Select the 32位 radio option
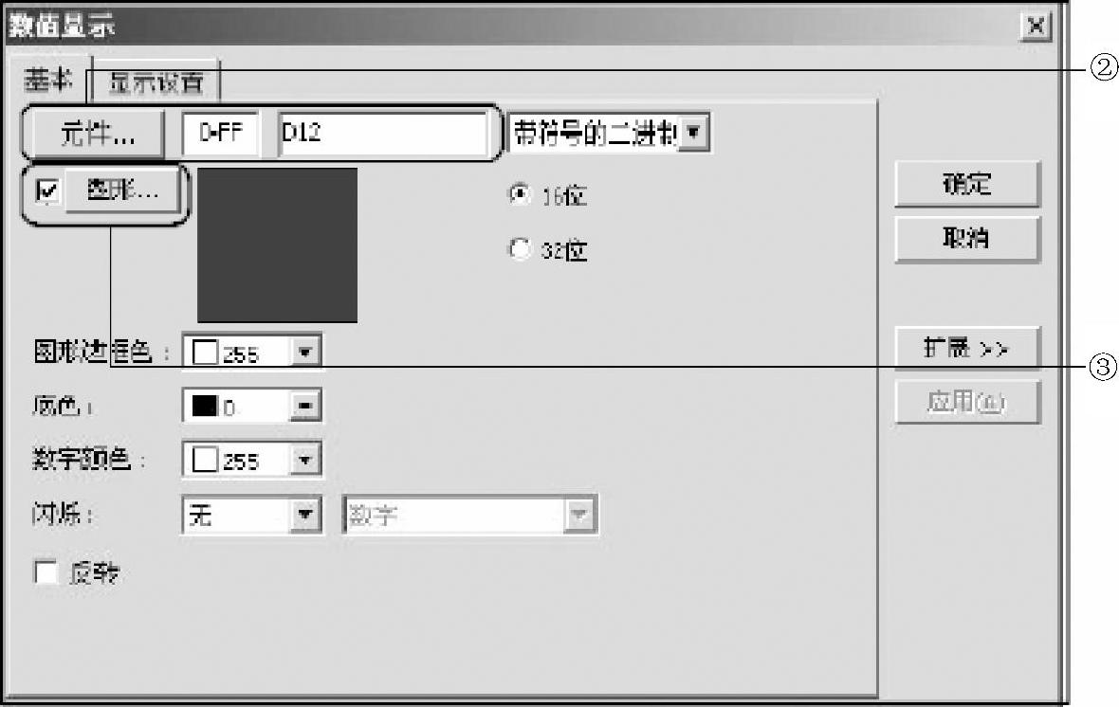1119x707 pixels. [x=520, y=249]
